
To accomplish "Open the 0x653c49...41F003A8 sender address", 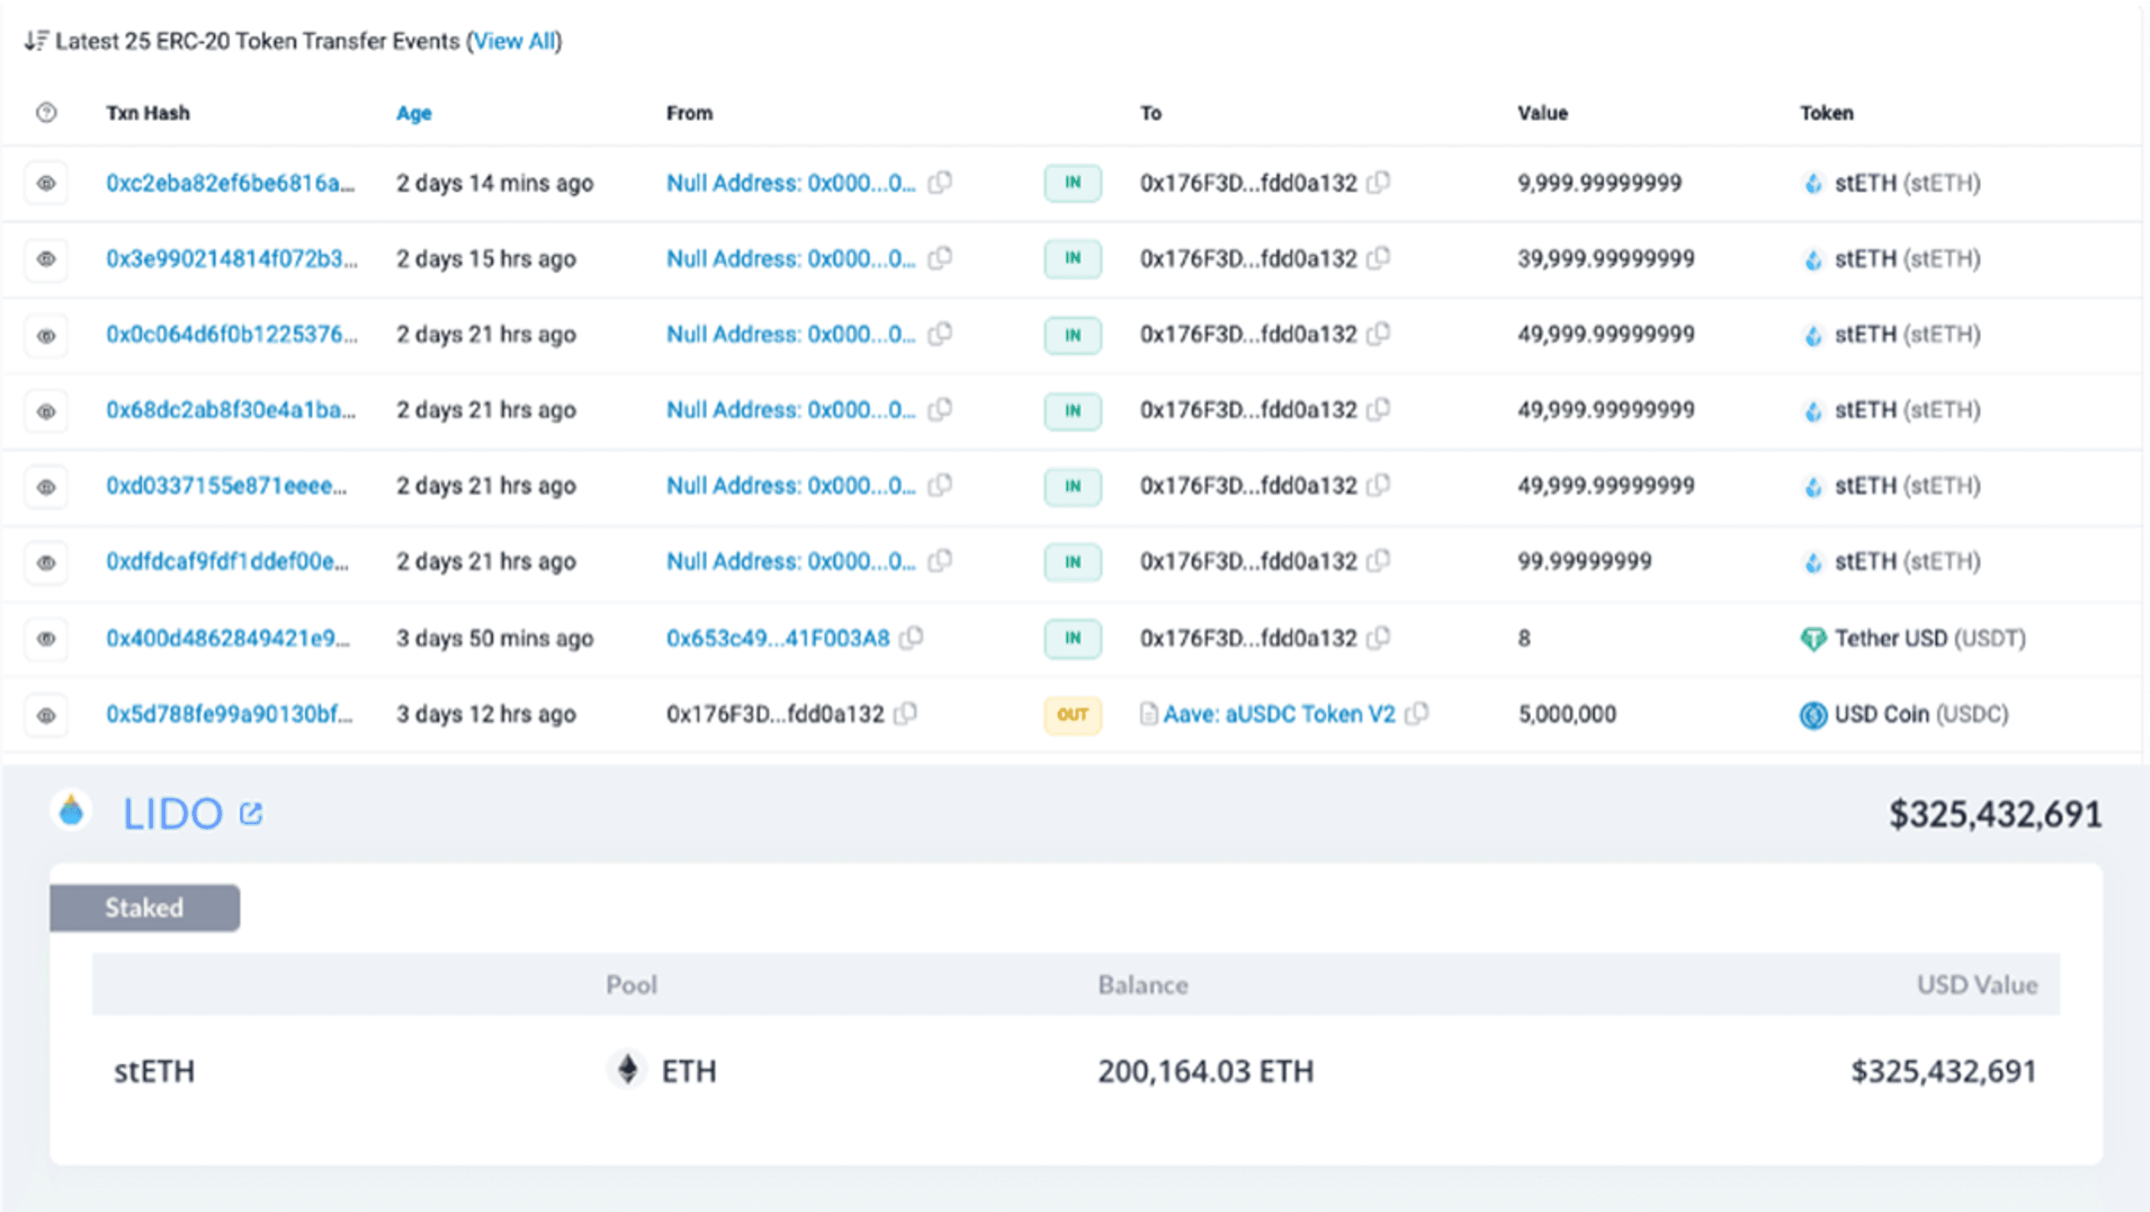I will (x=778, y=638).
